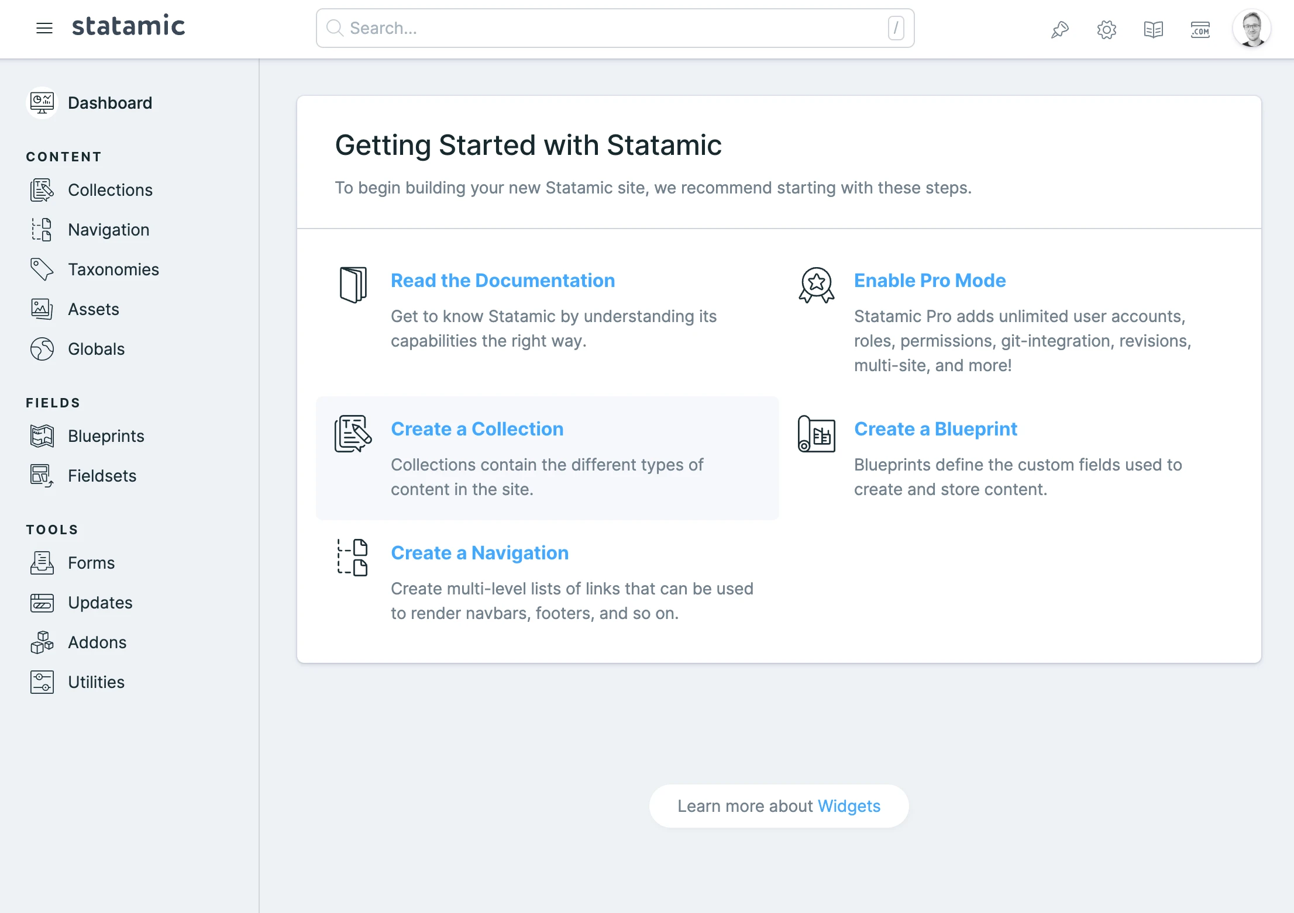Open Fieldsets from the sidebar
This screenshot has width=1294, height=913.
pos(102,476)
